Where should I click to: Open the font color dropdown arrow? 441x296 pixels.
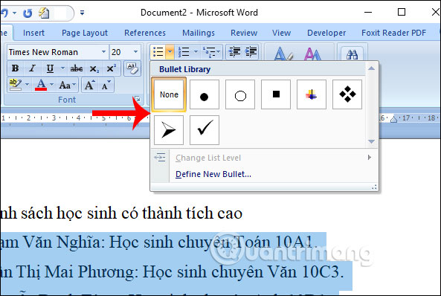pyautogui.click(x=52, y=85)
